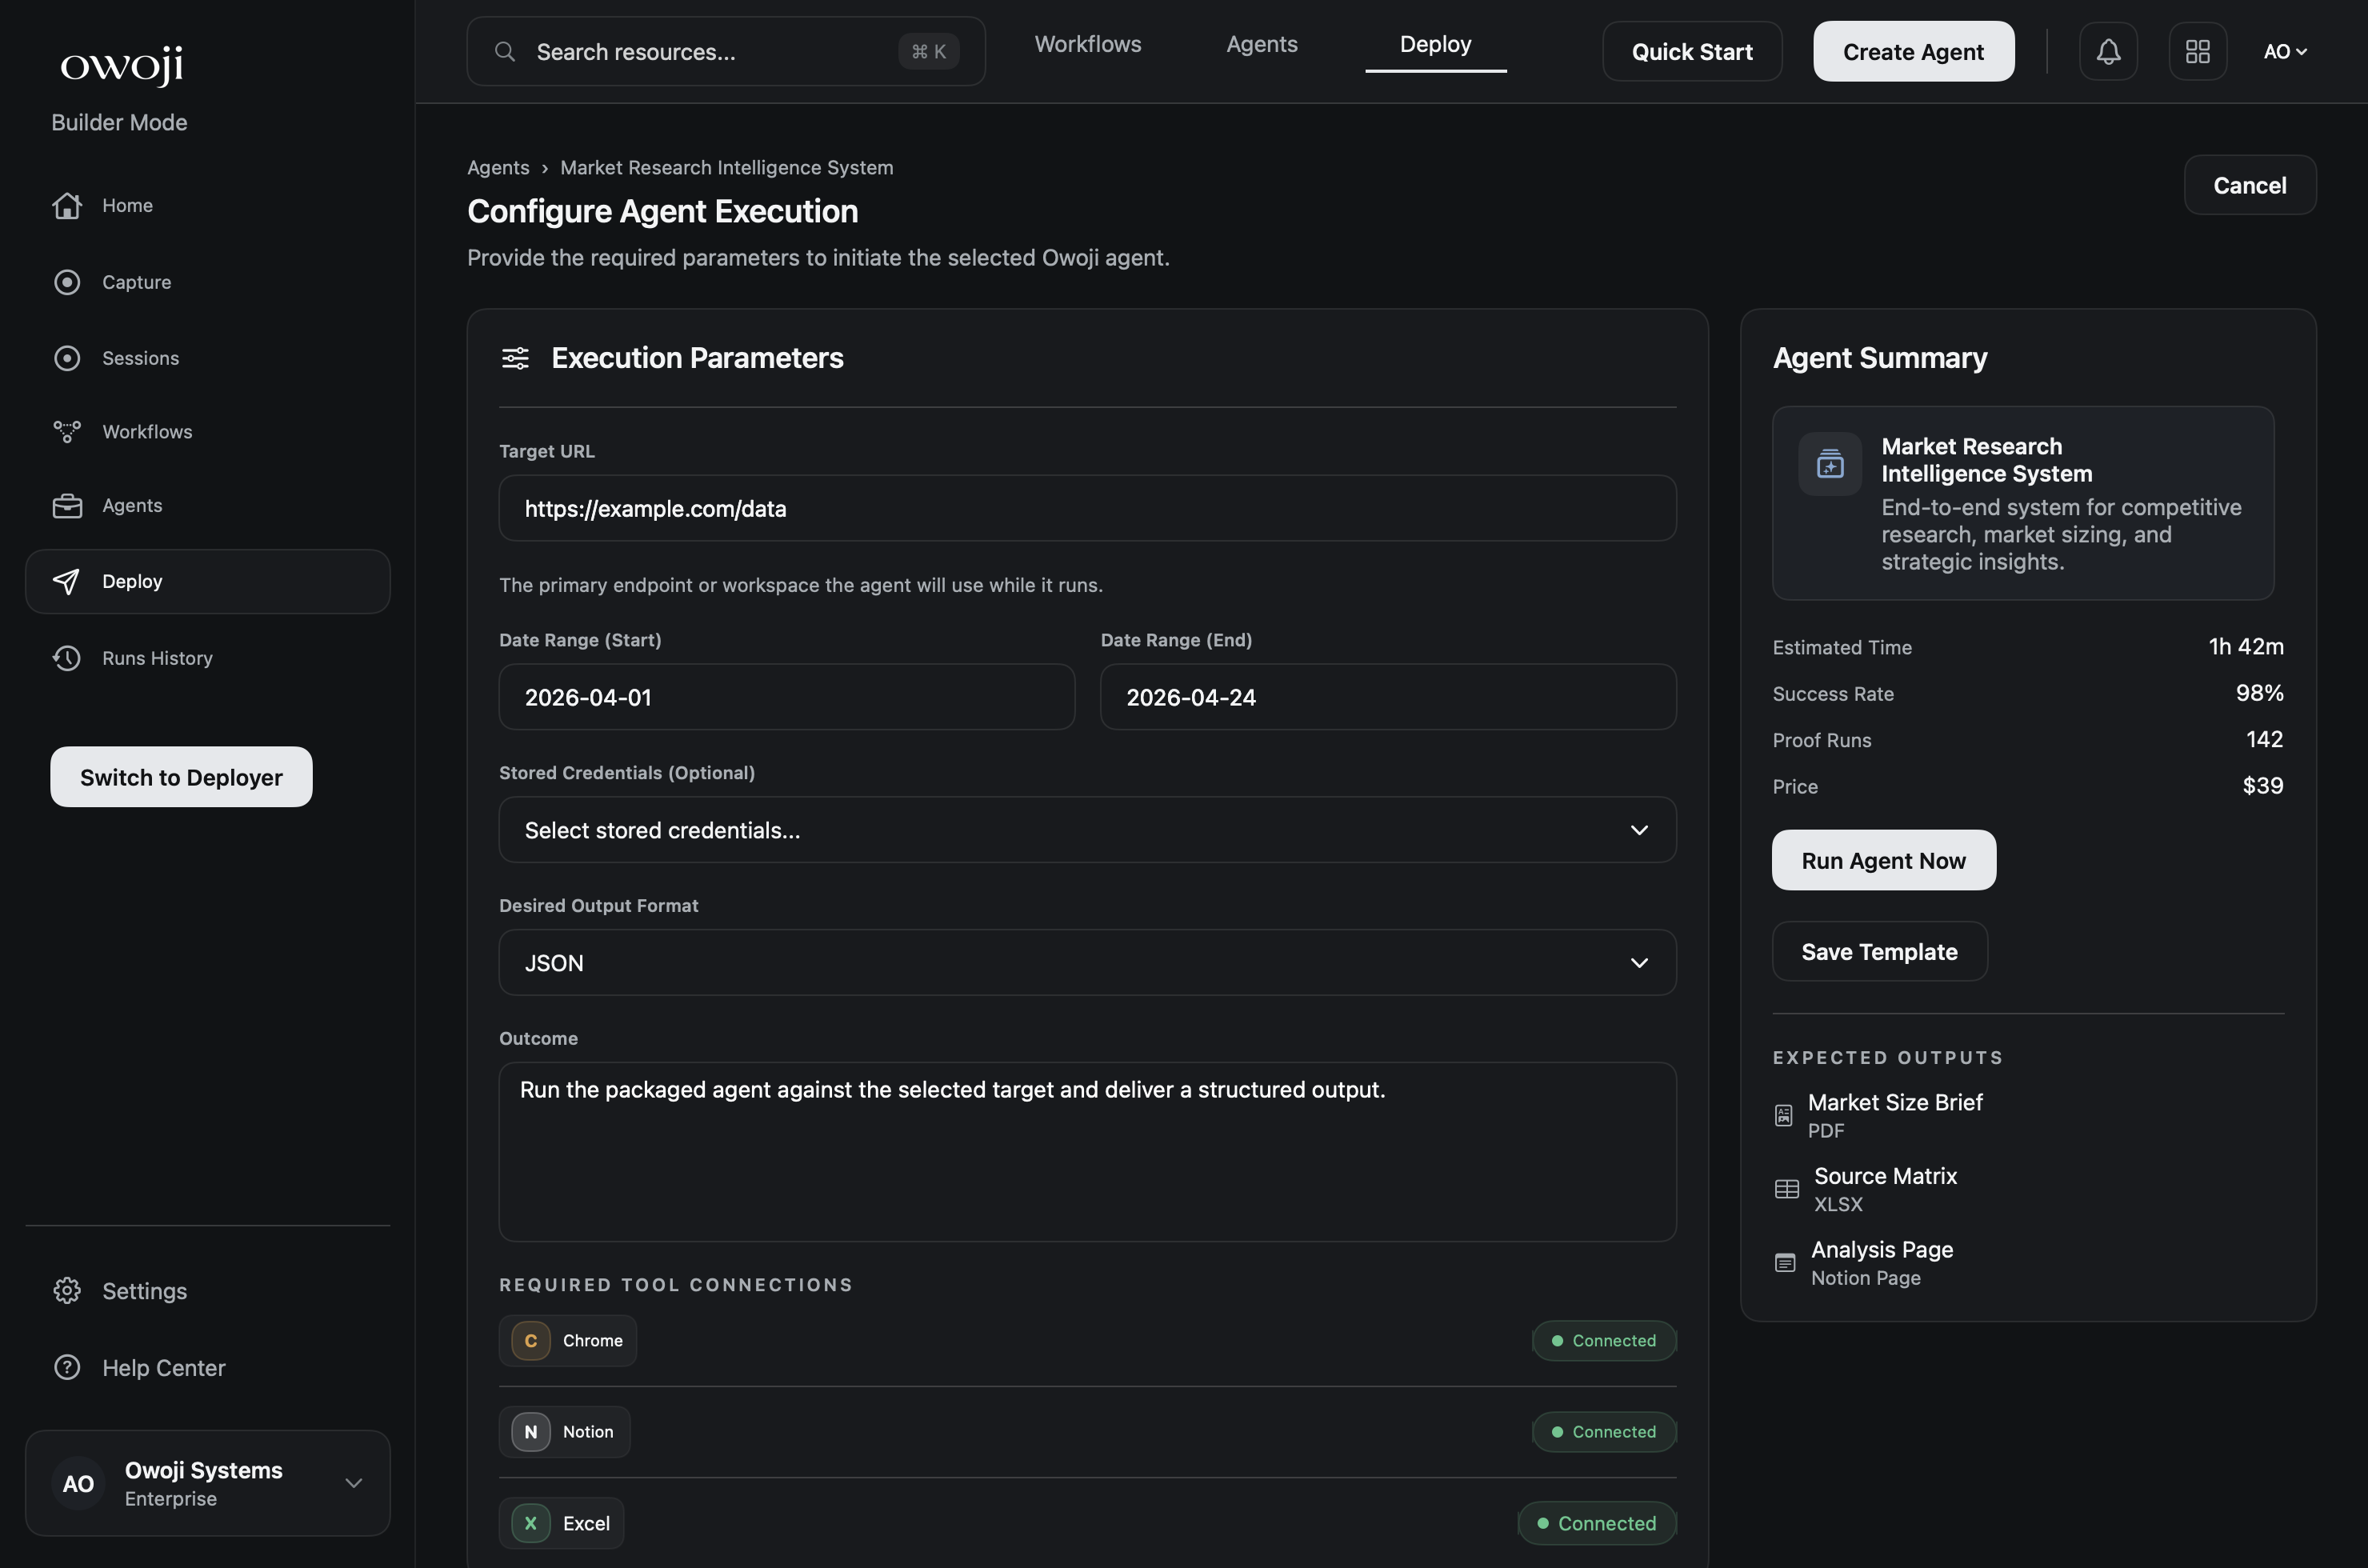Click the search magnifier icon
2368x1568 pixels.
506,51
